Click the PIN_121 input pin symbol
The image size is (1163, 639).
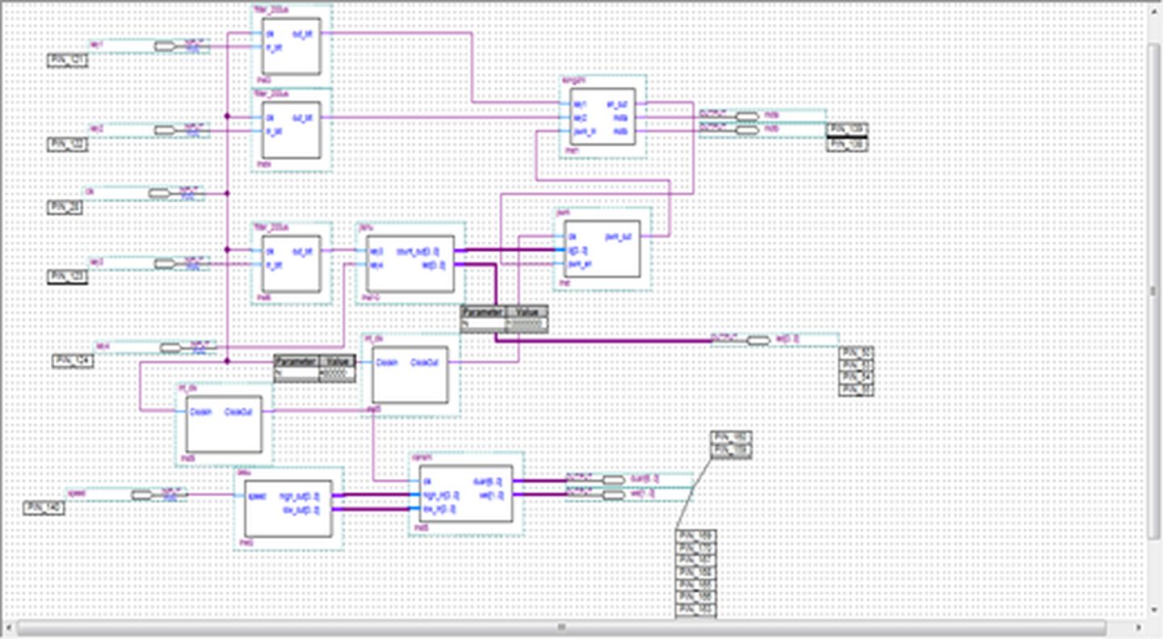[x=61, y=59]
